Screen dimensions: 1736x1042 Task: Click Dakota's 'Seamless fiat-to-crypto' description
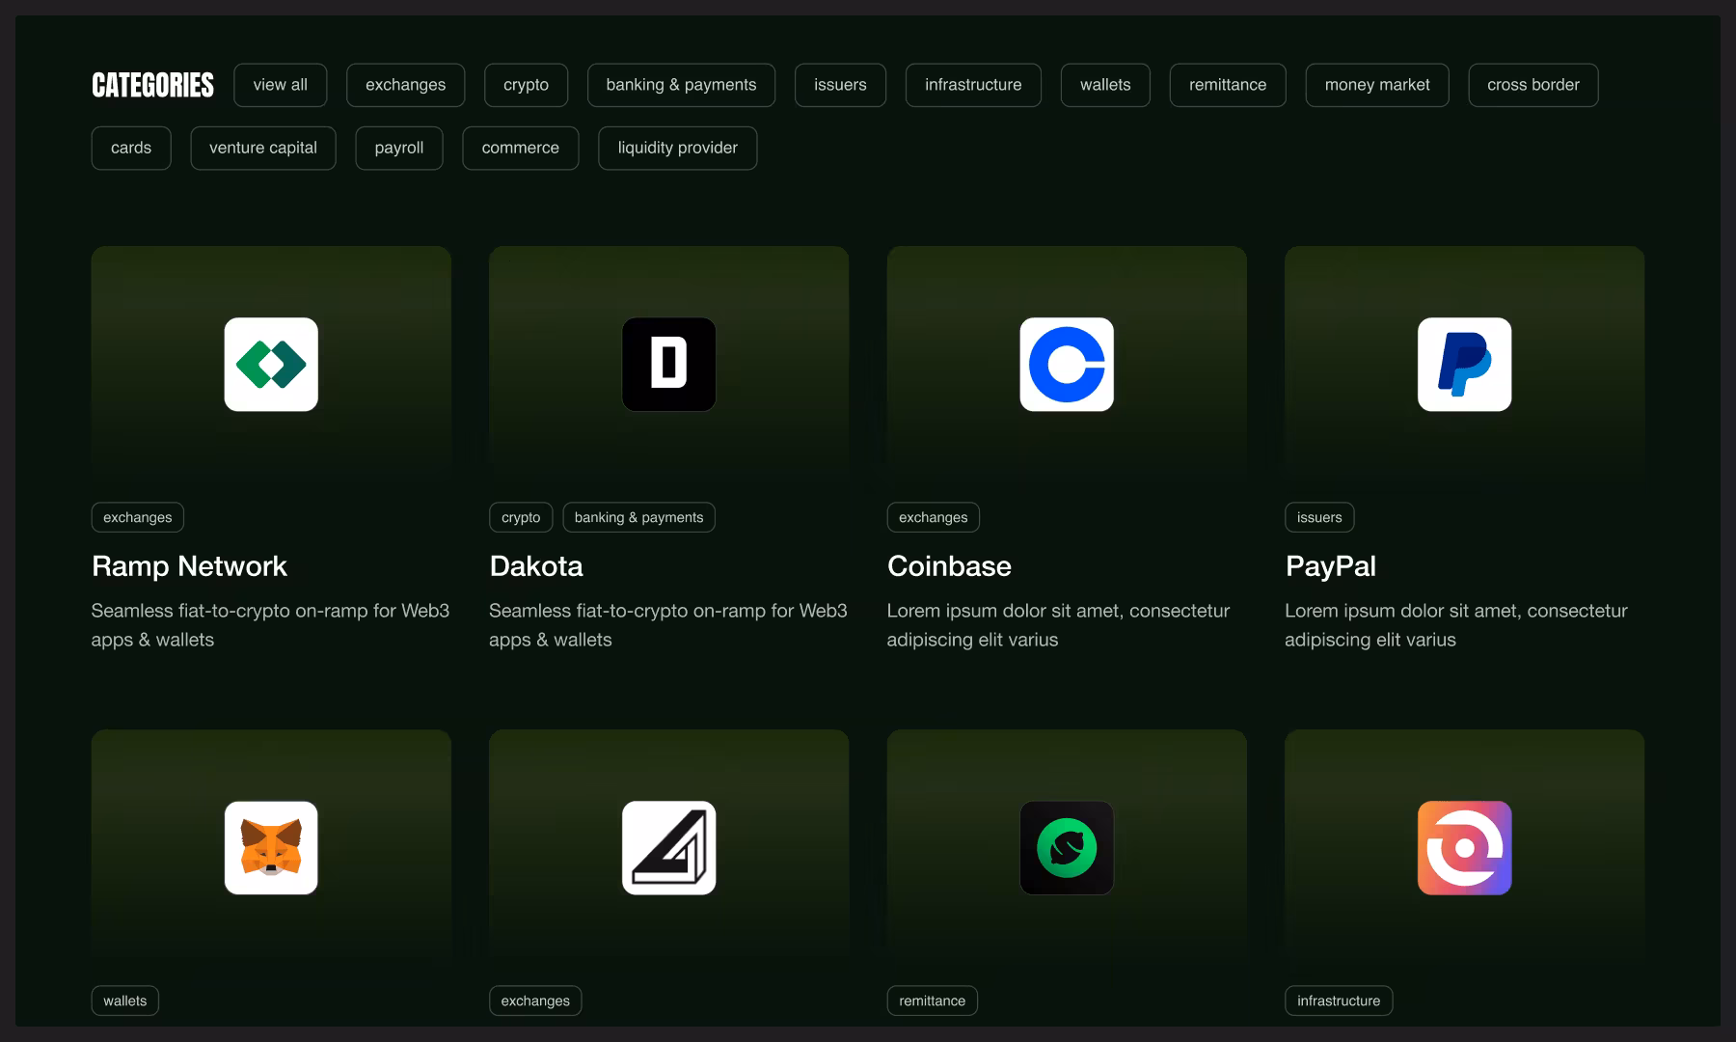coord(668,625)
